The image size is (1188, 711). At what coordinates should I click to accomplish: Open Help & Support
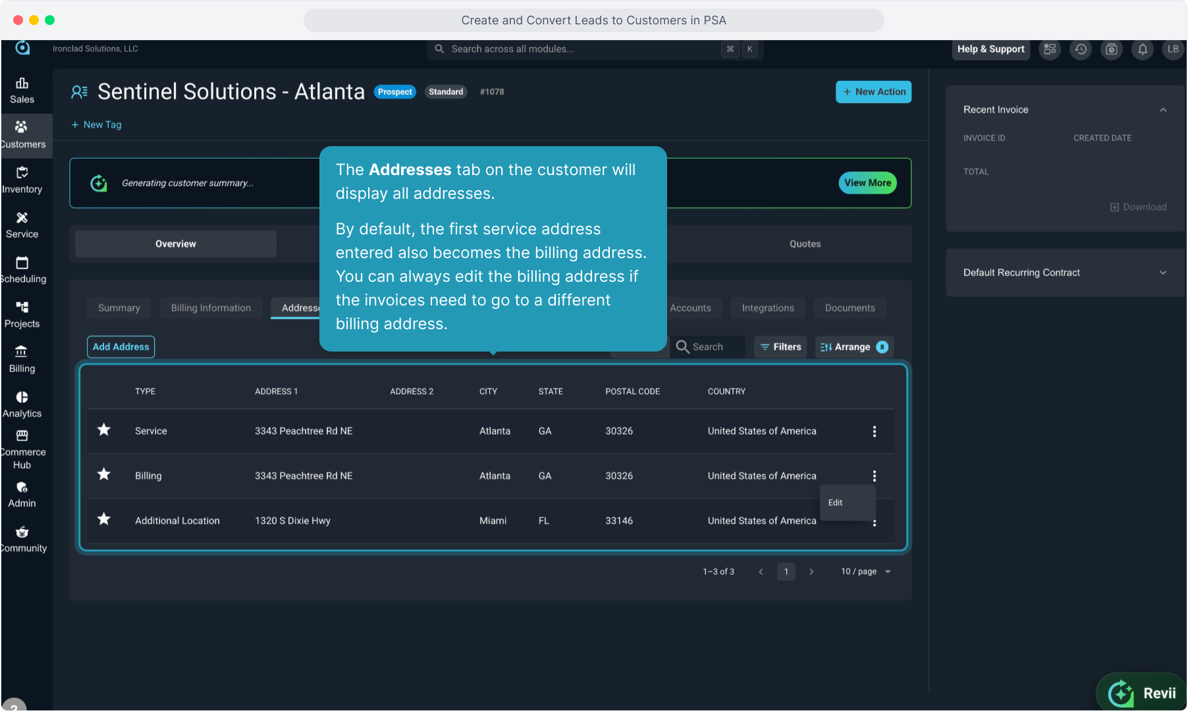990,49
